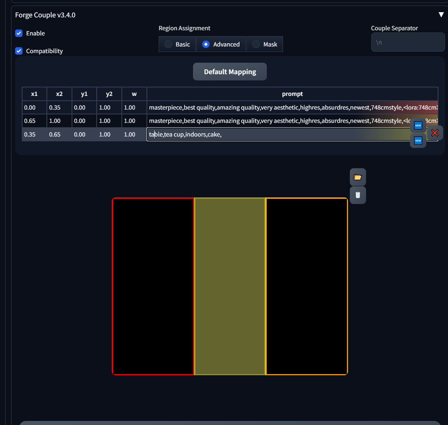This screenshot has height=425, width=448.
Task: Edit the x1 value 0.65 in second row
Action: click(x=34, y=121)
